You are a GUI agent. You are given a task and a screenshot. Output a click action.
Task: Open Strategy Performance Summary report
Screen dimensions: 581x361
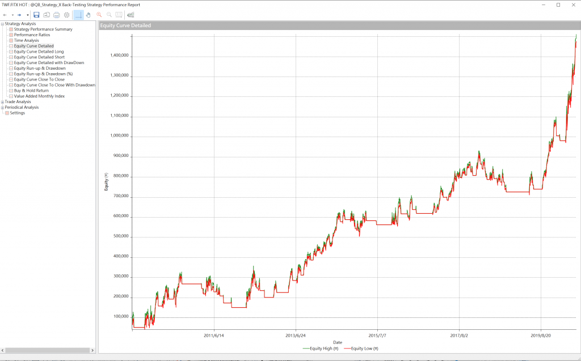click(x=43, y=29)
